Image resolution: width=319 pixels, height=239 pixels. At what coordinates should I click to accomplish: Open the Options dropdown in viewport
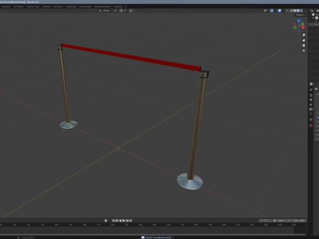(300, 15)
